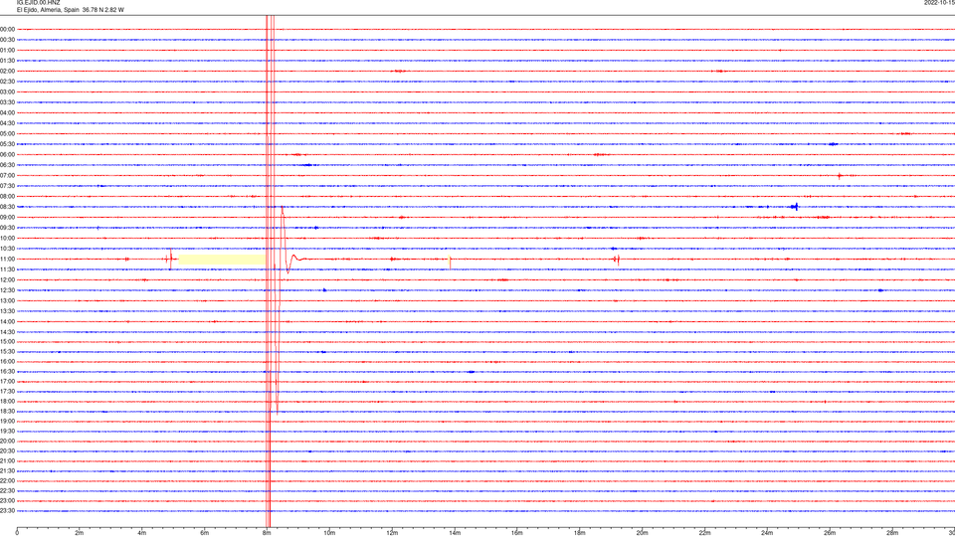Click the blue spike event on 08:30 trace
This screenshot has width=955, height=537.
(795, 207)
